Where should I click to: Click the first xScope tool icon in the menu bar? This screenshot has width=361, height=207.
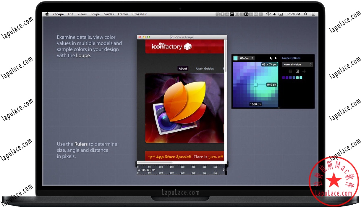pos(218,14)
